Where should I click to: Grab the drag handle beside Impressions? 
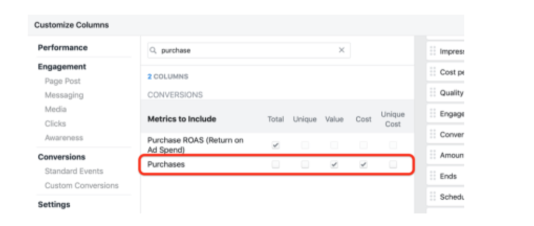click(x=433, y=51)
